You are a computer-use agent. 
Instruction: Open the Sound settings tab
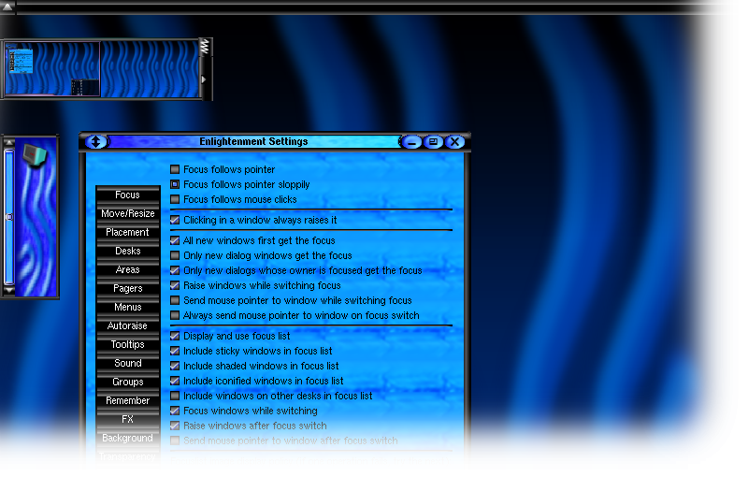[x=127, y=363]
